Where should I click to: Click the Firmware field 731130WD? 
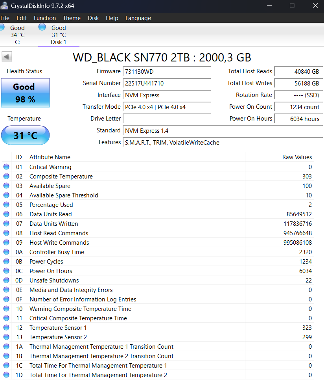[x=167, y=72]
